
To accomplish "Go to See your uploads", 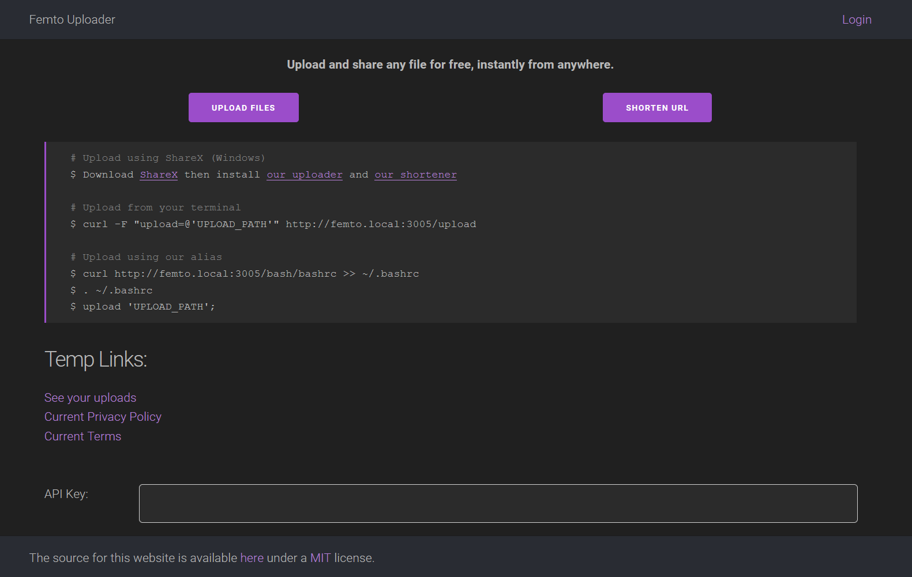I will 91,398.
